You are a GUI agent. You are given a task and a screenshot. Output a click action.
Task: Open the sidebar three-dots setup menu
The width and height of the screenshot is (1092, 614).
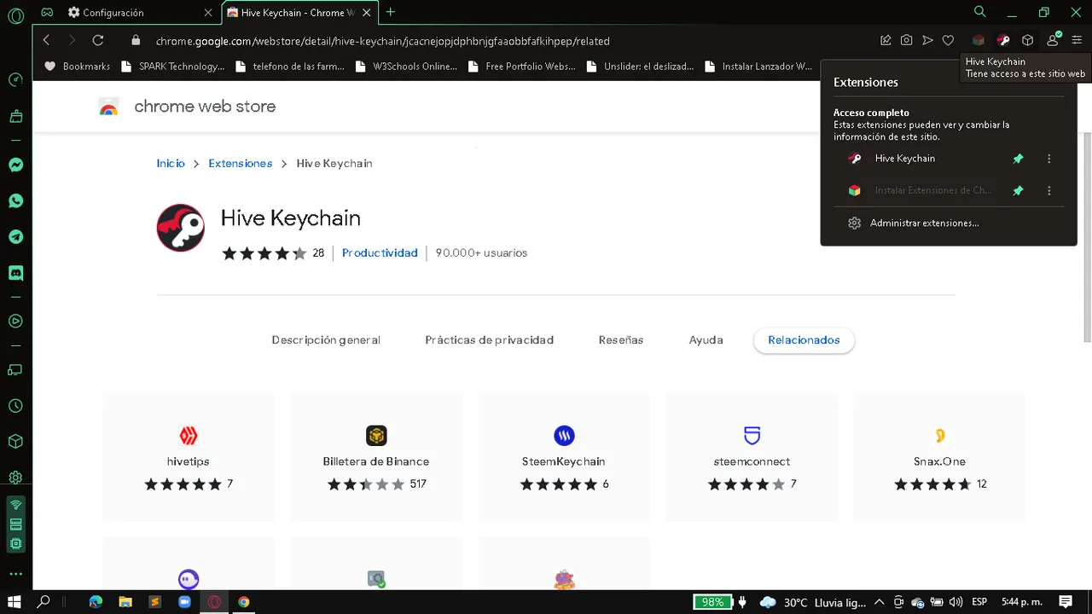coord(15,574)
